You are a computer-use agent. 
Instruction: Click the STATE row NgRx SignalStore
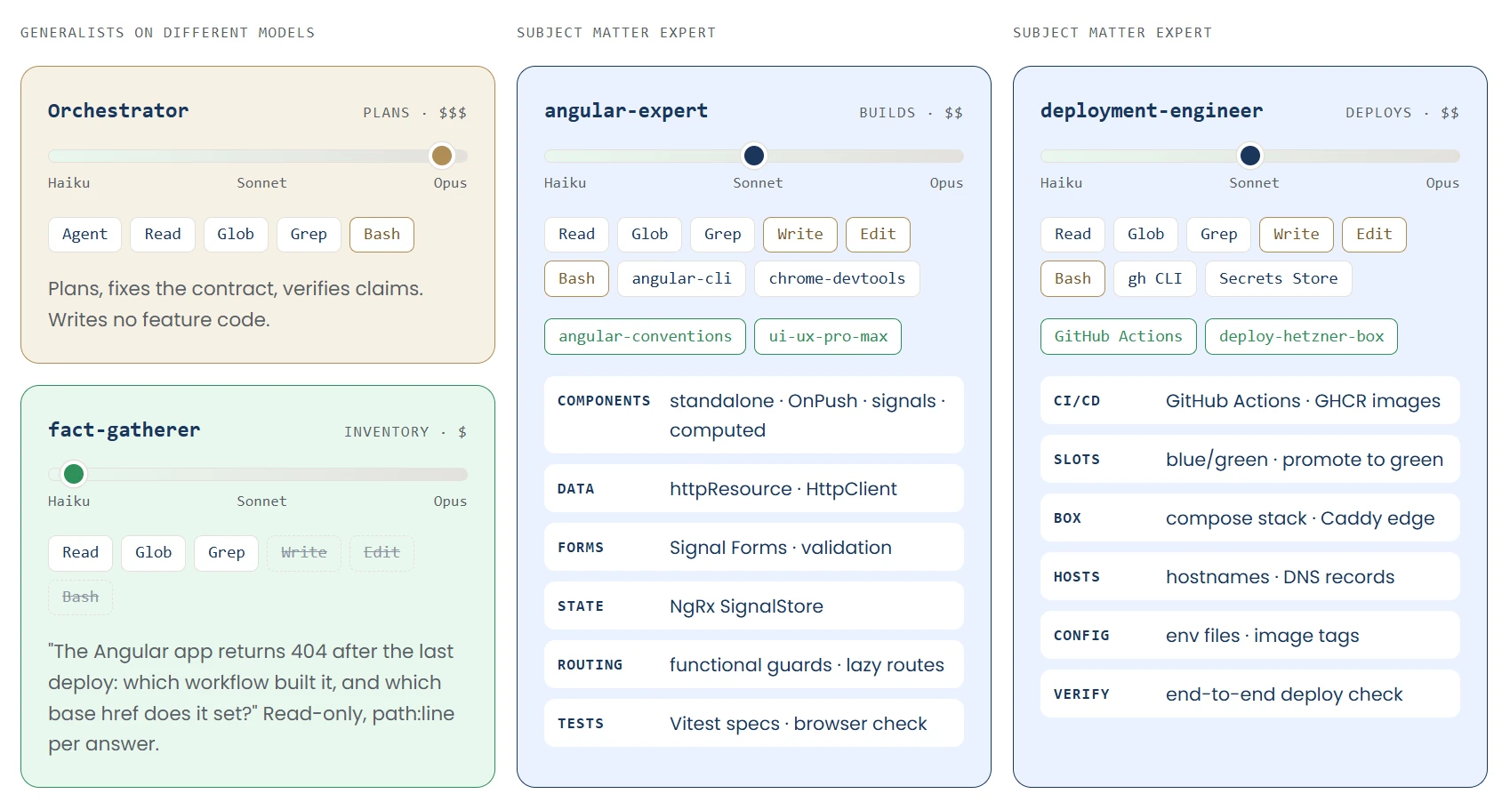tap(754, 606)
